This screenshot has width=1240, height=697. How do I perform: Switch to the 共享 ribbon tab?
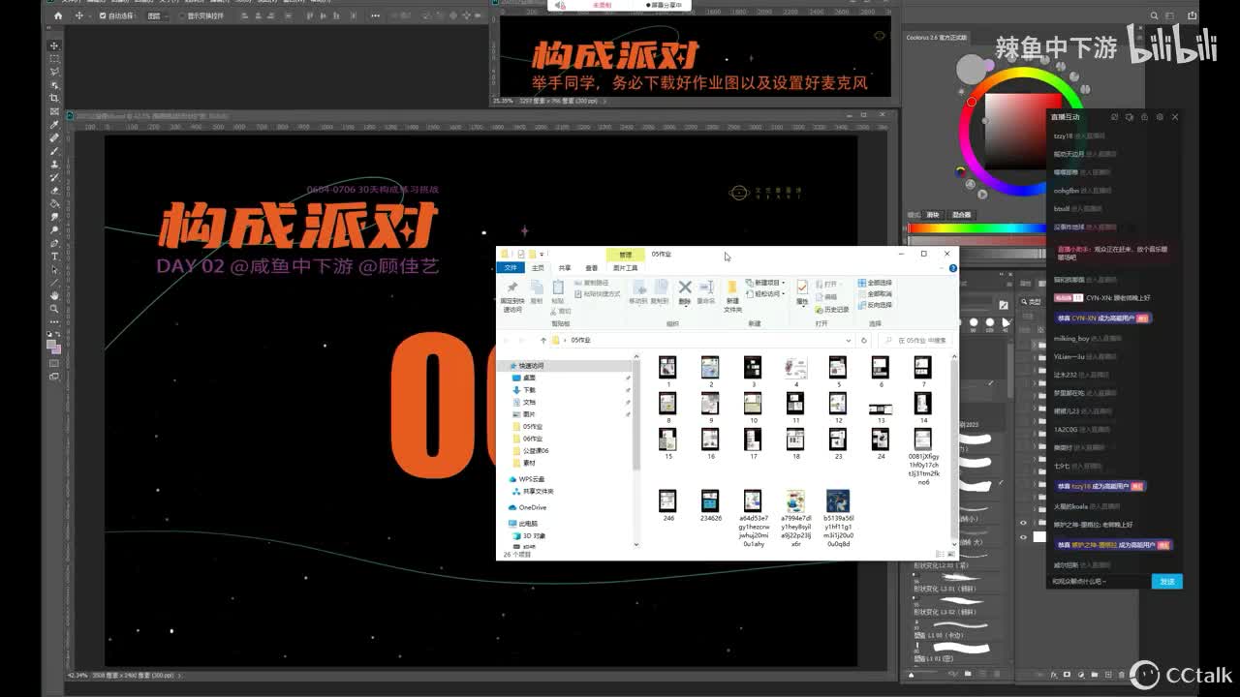pos(565,268)
